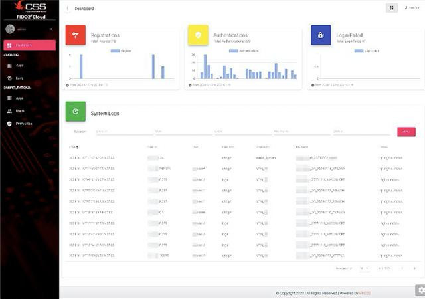Click the grid view icon in header
The width and height of the screenshot is (425, 299).
391,8
